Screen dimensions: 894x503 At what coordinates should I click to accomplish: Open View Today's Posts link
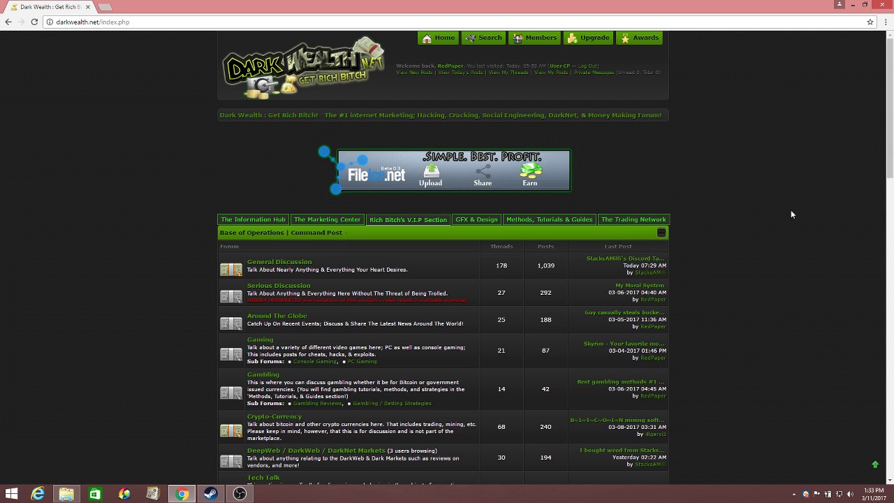tap(460, 73)
